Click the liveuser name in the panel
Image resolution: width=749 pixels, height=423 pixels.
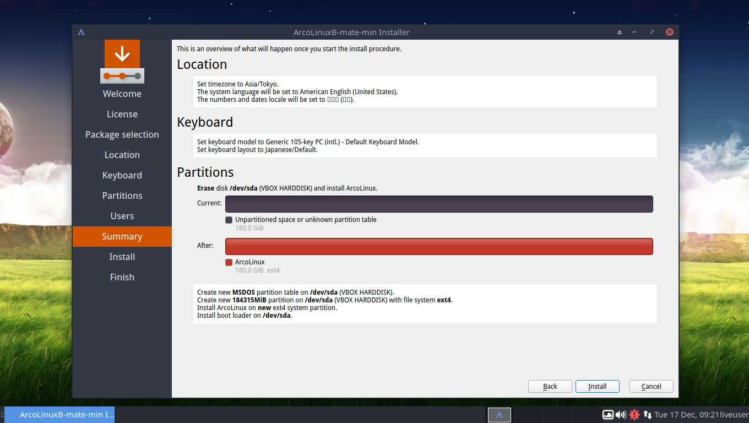(x=733, y=415)
